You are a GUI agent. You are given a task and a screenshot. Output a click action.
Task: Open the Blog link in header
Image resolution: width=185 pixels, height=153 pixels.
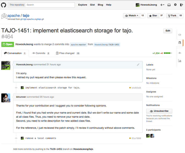pyautogui.click(x=100, y=5)
